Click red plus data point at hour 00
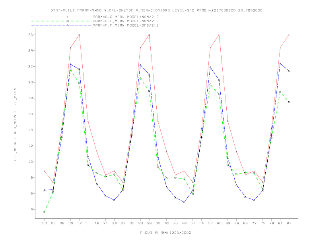The width and height of the screenshot is (315, 243). click(x=45, y=171)
